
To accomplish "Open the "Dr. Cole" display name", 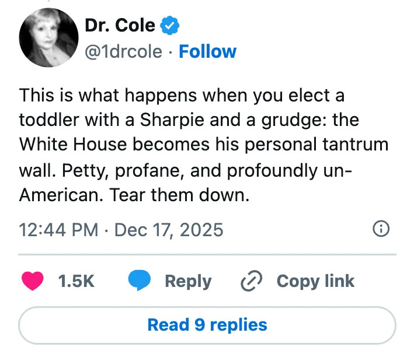I will tap(120, 25).
